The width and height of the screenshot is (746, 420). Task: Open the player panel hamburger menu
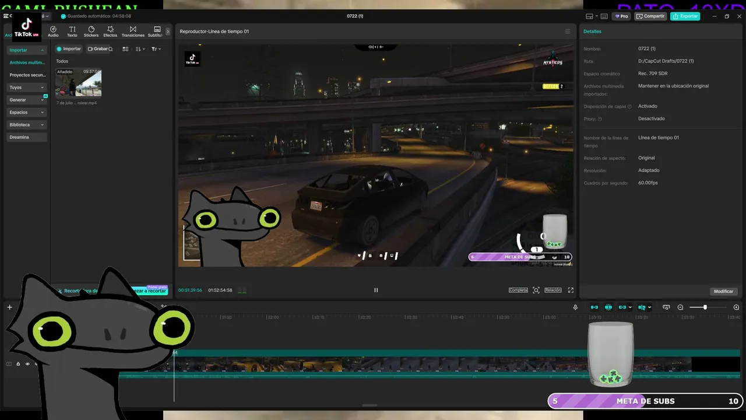[568, 32]
